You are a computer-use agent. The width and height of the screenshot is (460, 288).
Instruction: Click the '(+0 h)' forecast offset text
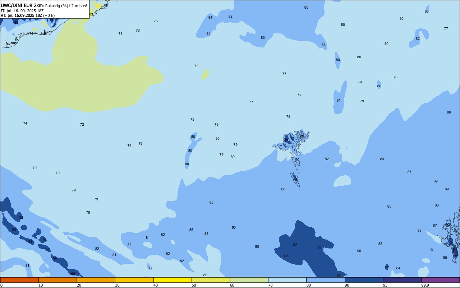49,15
